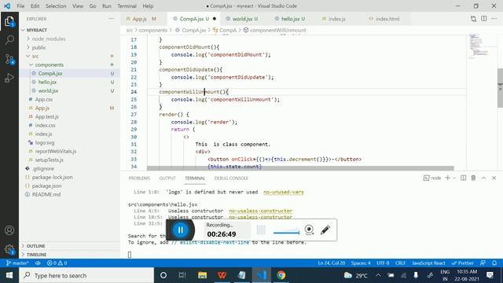
Task: Click the editor vertical scrollbar thumb
Action: (500, 88)
